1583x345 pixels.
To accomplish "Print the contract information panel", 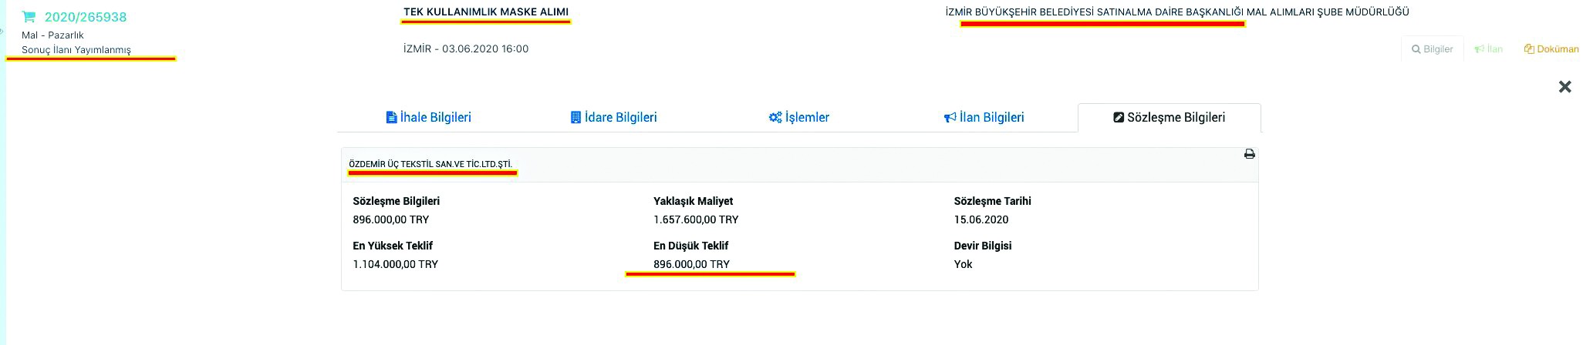I will [1249, 154].
